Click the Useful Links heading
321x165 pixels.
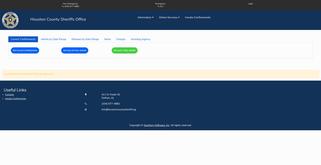(x=15, y=90)
